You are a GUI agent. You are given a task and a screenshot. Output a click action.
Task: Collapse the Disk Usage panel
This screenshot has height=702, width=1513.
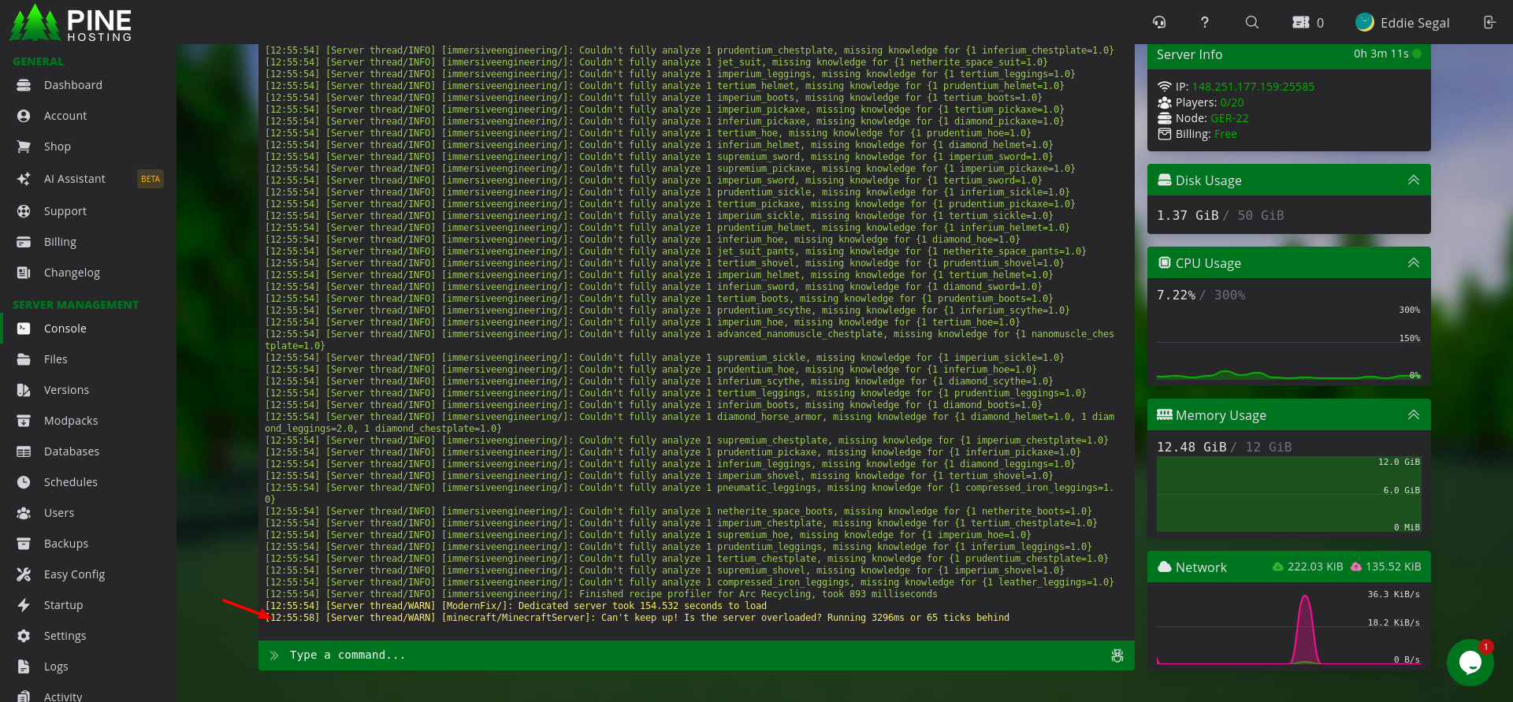1414,180
